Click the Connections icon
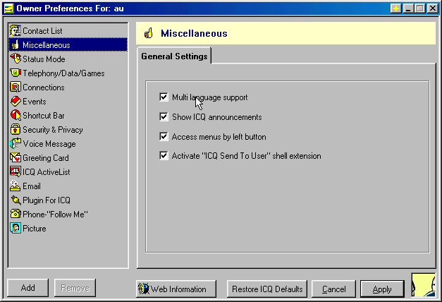This screenshot has width=442, height=302. 16,87
